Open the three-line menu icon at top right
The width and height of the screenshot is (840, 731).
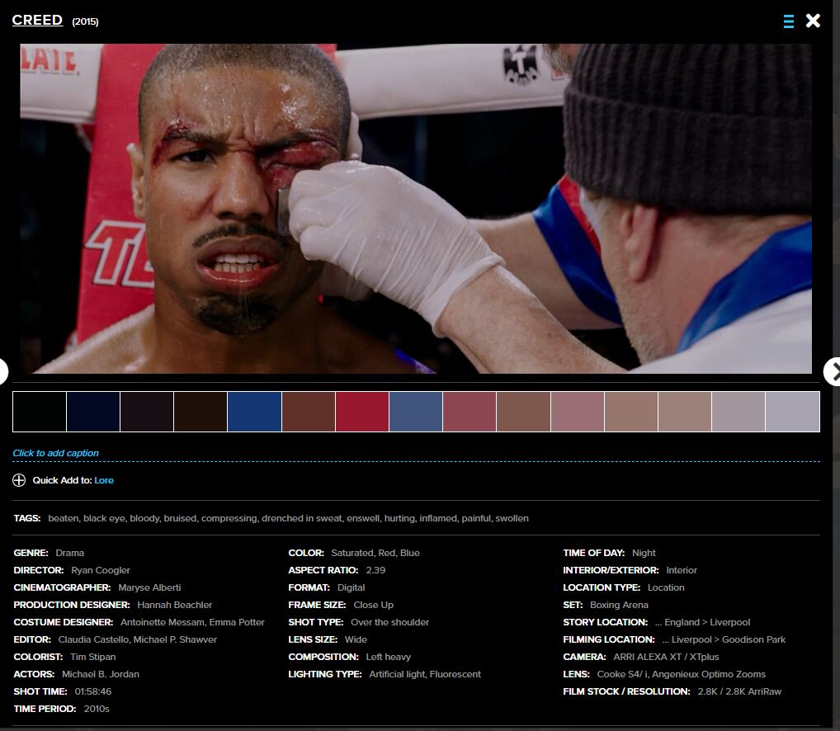point(789,21)
